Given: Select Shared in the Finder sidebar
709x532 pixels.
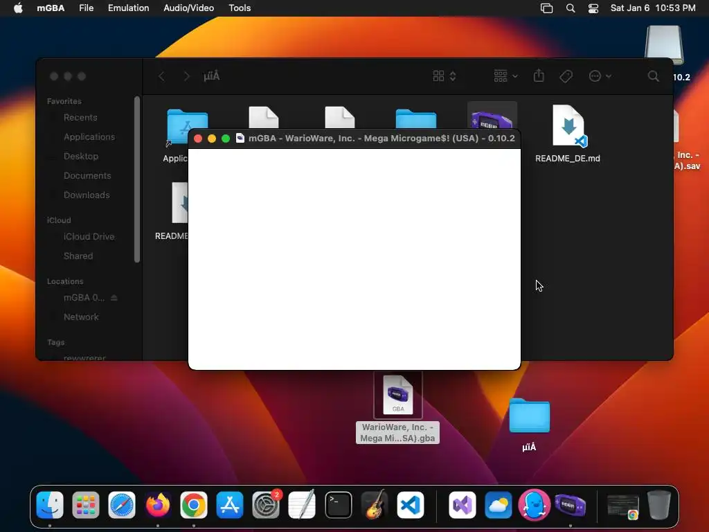Looking at the screenshot, I should click(78, 256).
